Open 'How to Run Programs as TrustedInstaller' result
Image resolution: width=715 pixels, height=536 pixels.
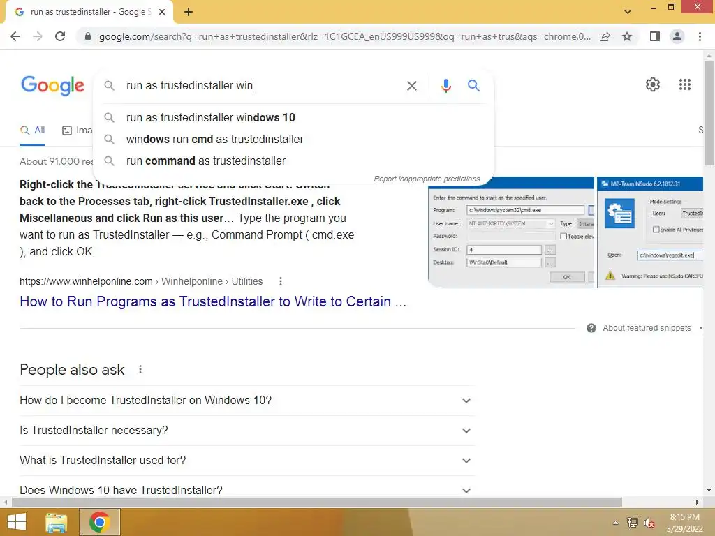[212, 301]
